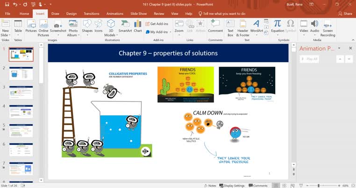The height and width of the screenshot is (188, 356).
Task: Adjust the zoom slider in status bar
Action: point(319,185)
